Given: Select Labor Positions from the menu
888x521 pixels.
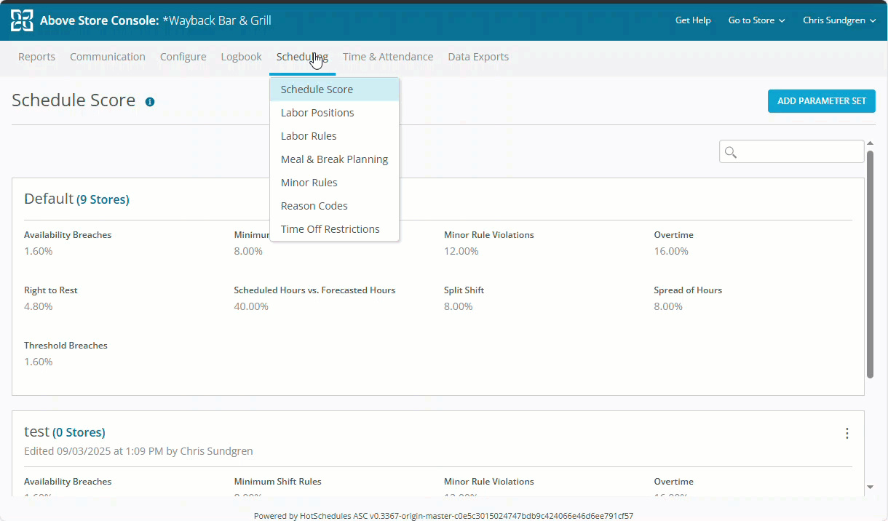Looking at the screenshot, I should click(x=317, y=113).
